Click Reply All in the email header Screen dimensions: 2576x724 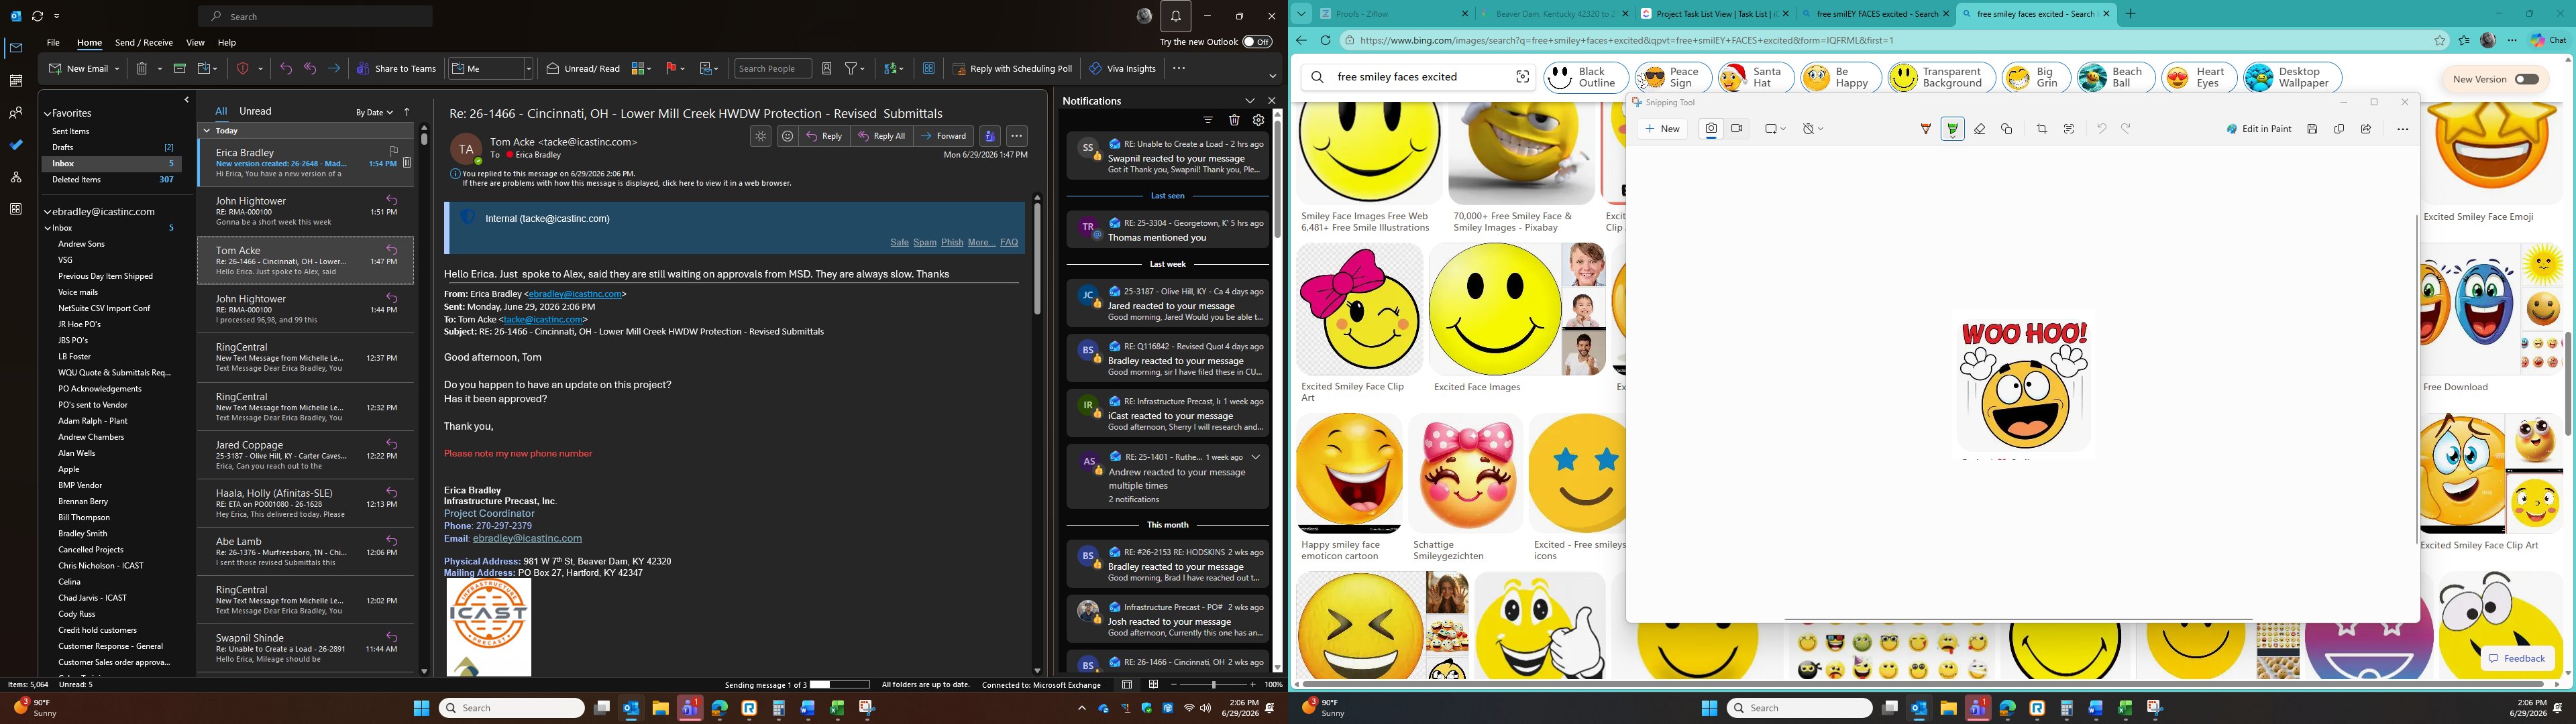pos(881,136)
